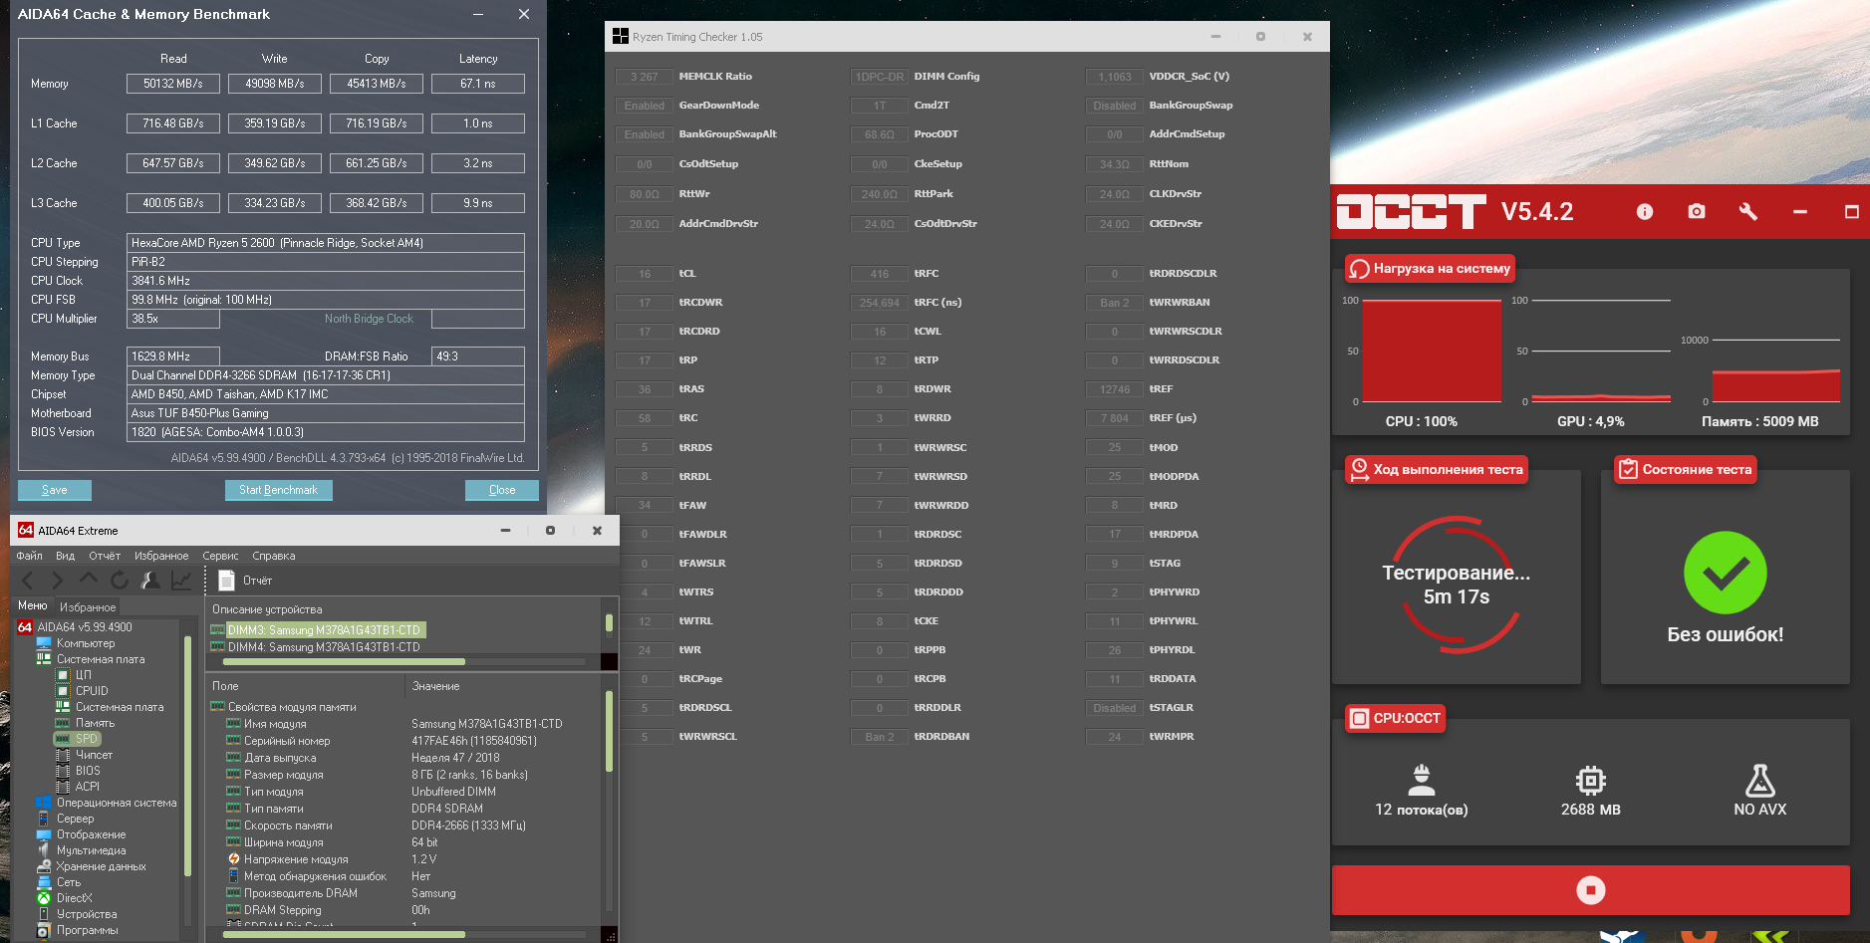The height and width of the screenshot is (943, 1870).
Task: Click the Close button in benchmark window
Action: click(502, 490)
